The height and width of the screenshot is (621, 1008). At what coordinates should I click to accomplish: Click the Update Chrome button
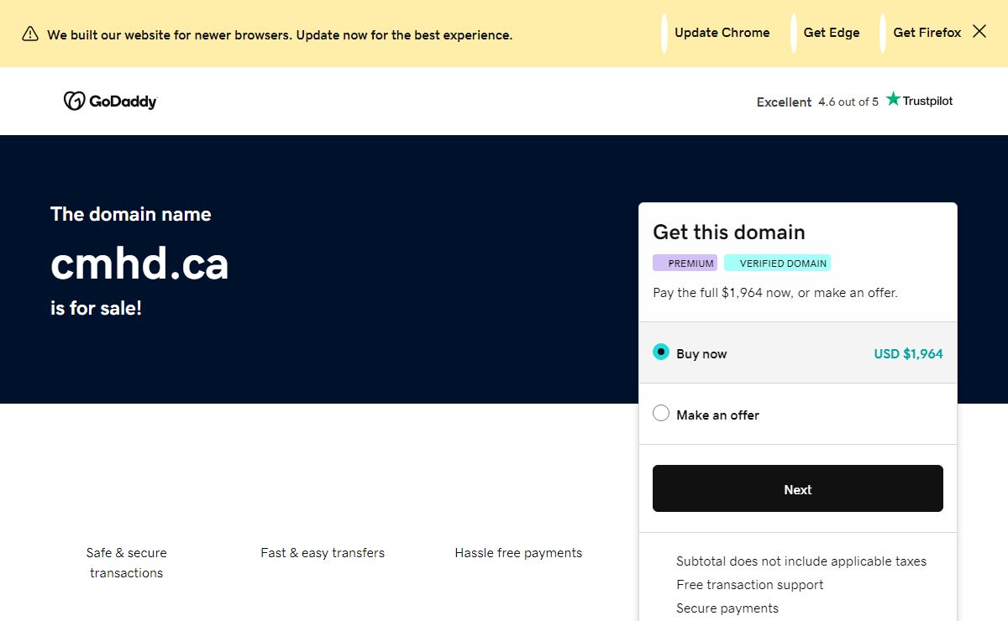(722, 33)
